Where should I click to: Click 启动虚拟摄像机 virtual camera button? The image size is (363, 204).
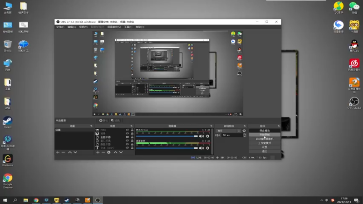pos(265,139)
